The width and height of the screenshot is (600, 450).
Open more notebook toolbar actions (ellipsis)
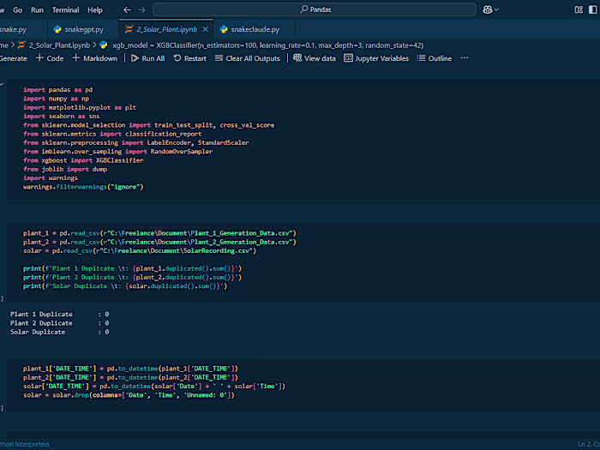point(465,58)
